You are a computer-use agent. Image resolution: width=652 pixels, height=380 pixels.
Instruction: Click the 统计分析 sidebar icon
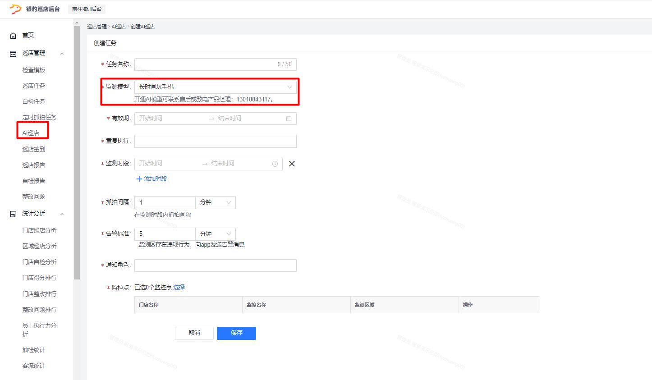point(13,214)
